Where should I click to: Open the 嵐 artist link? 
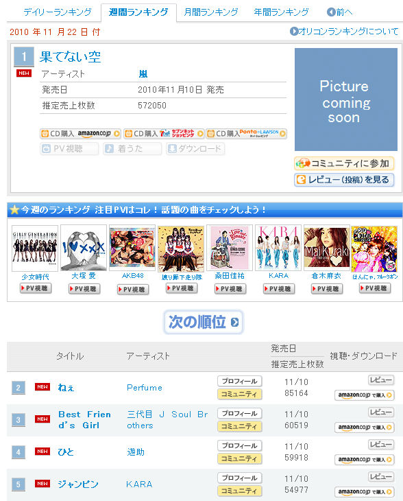143,74
